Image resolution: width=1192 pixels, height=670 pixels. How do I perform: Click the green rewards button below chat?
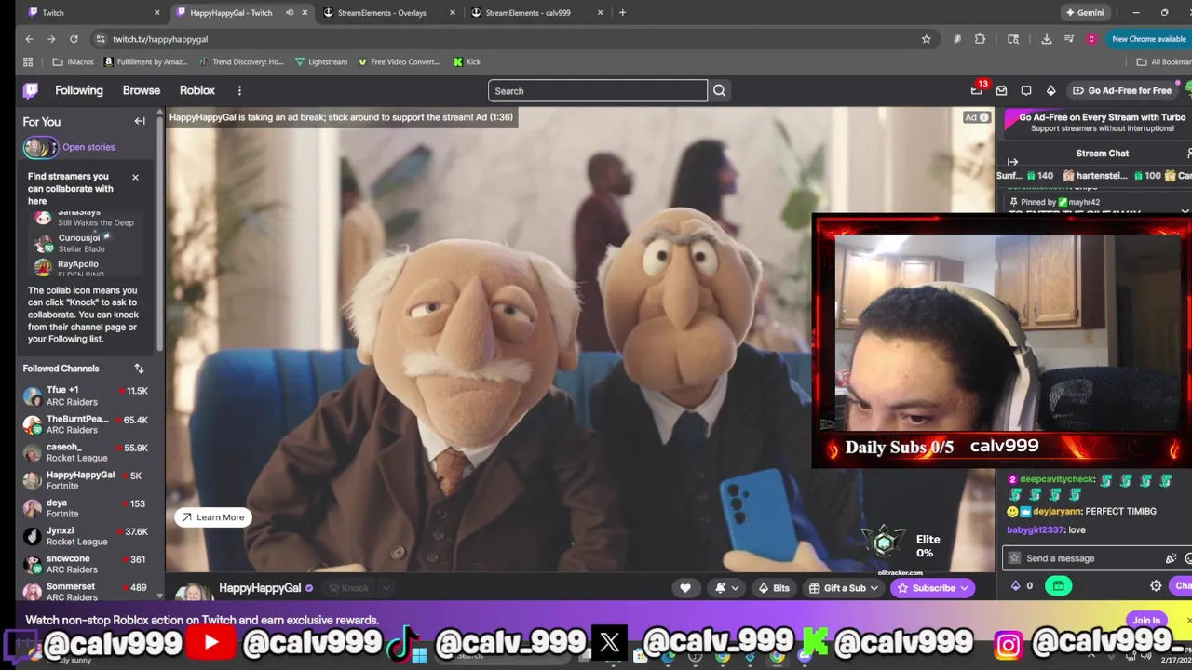click(1059, 585)
